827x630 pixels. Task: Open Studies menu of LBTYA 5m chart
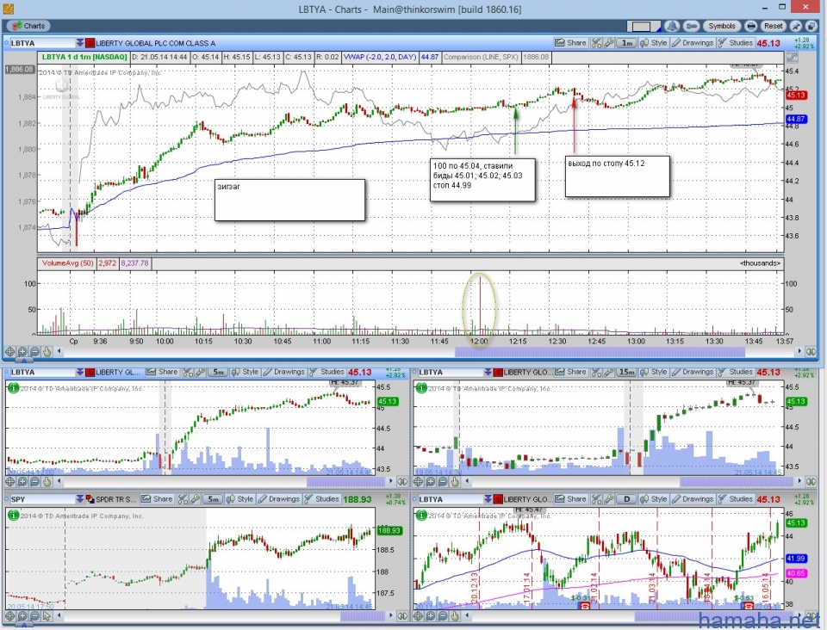click(327, 373)
